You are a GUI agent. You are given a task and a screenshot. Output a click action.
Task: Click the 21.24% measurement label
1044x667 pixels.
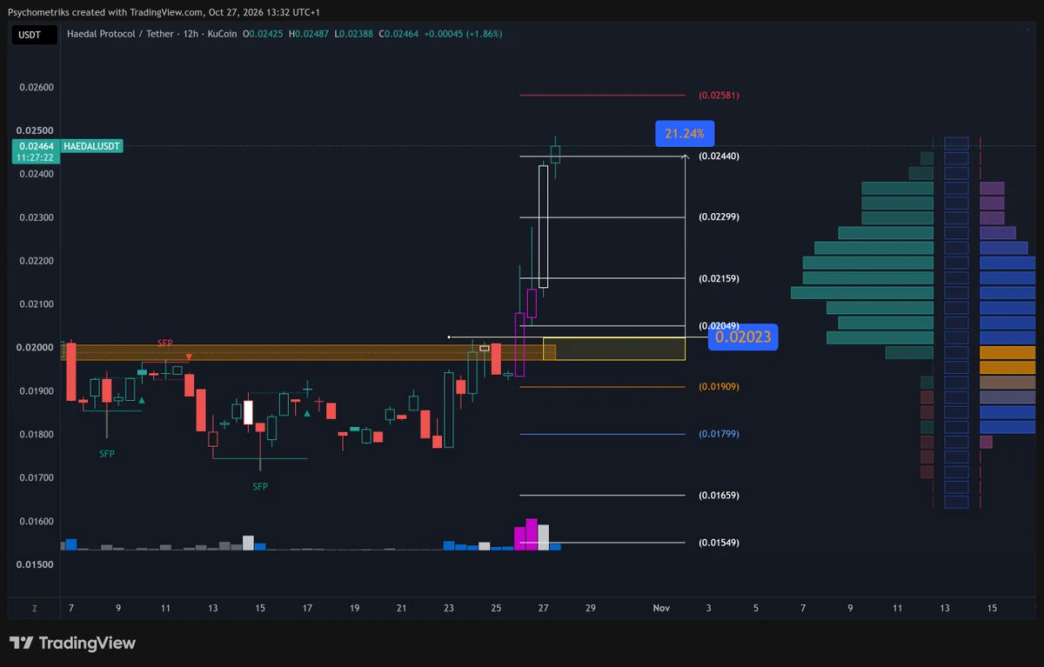[x=685, y=133]
